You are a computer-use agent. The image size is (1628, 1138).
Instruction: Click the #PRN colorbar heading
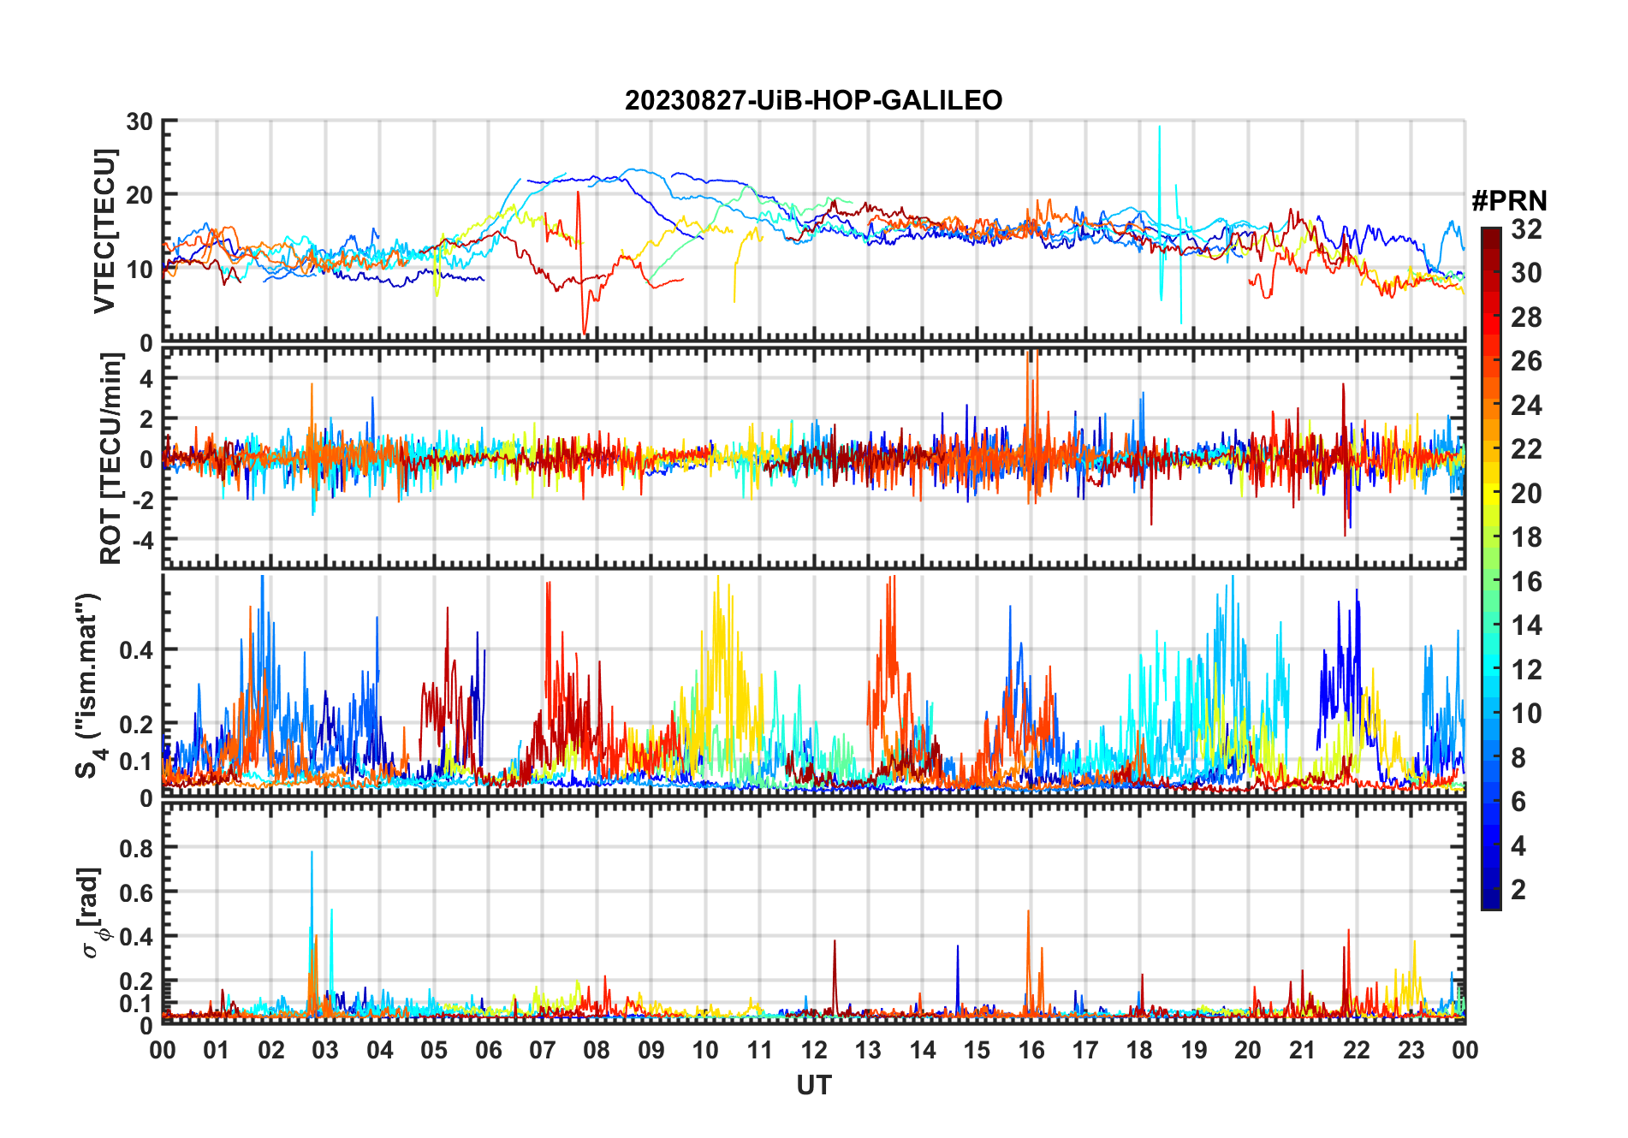(x=1510, y=201)
